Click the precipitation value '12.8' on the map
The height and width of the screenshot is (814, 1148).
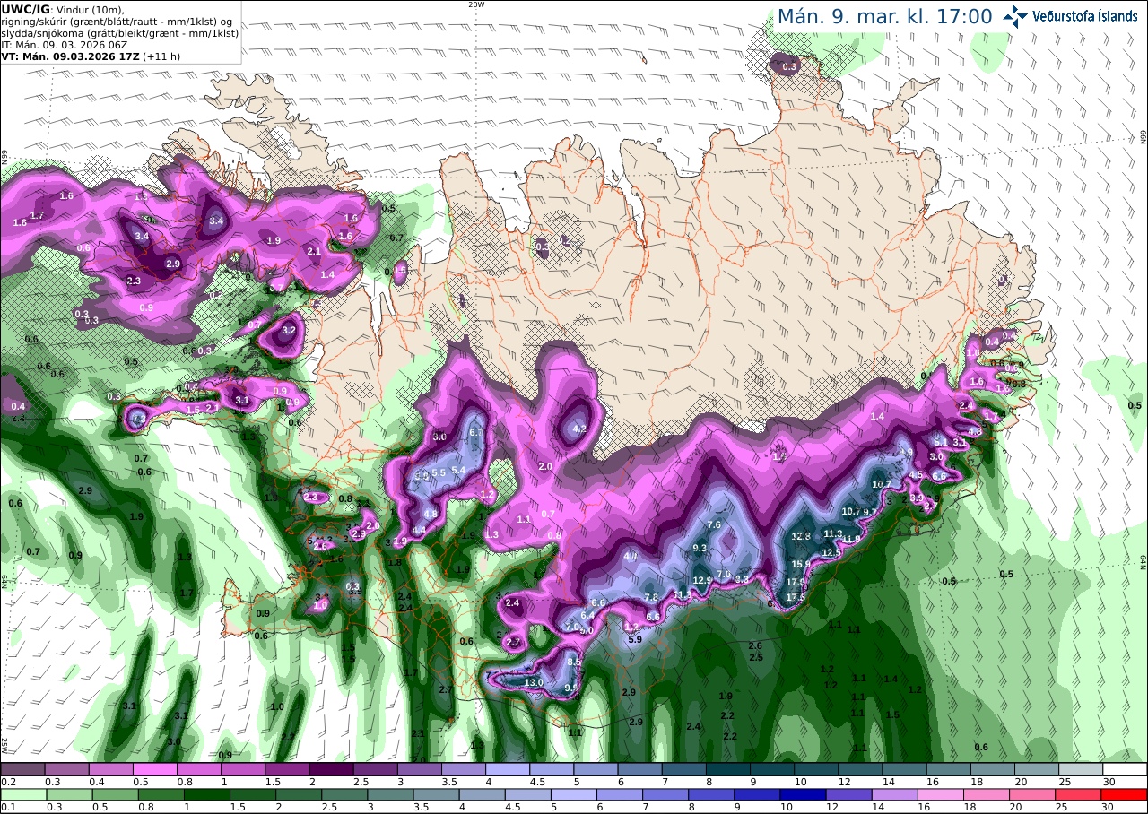click(801, 536)
